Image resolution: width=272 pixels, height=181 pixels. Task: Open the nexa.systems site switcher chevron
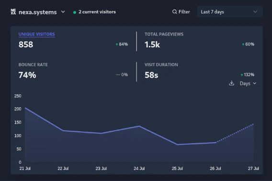(63, 12)
